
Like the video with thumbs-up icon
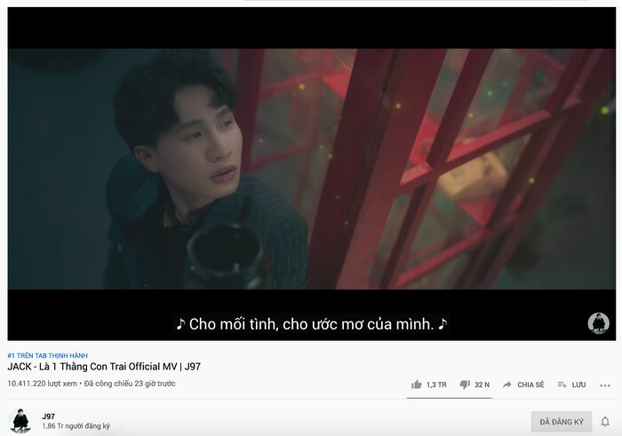point(416,384)
